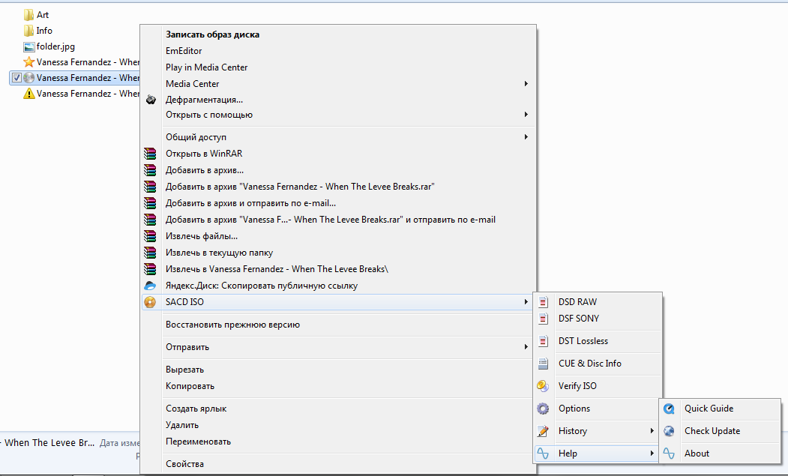The height and width of the screenshot is (476, 788).
Task: Choose Переименовать
Action: (198, 442)
